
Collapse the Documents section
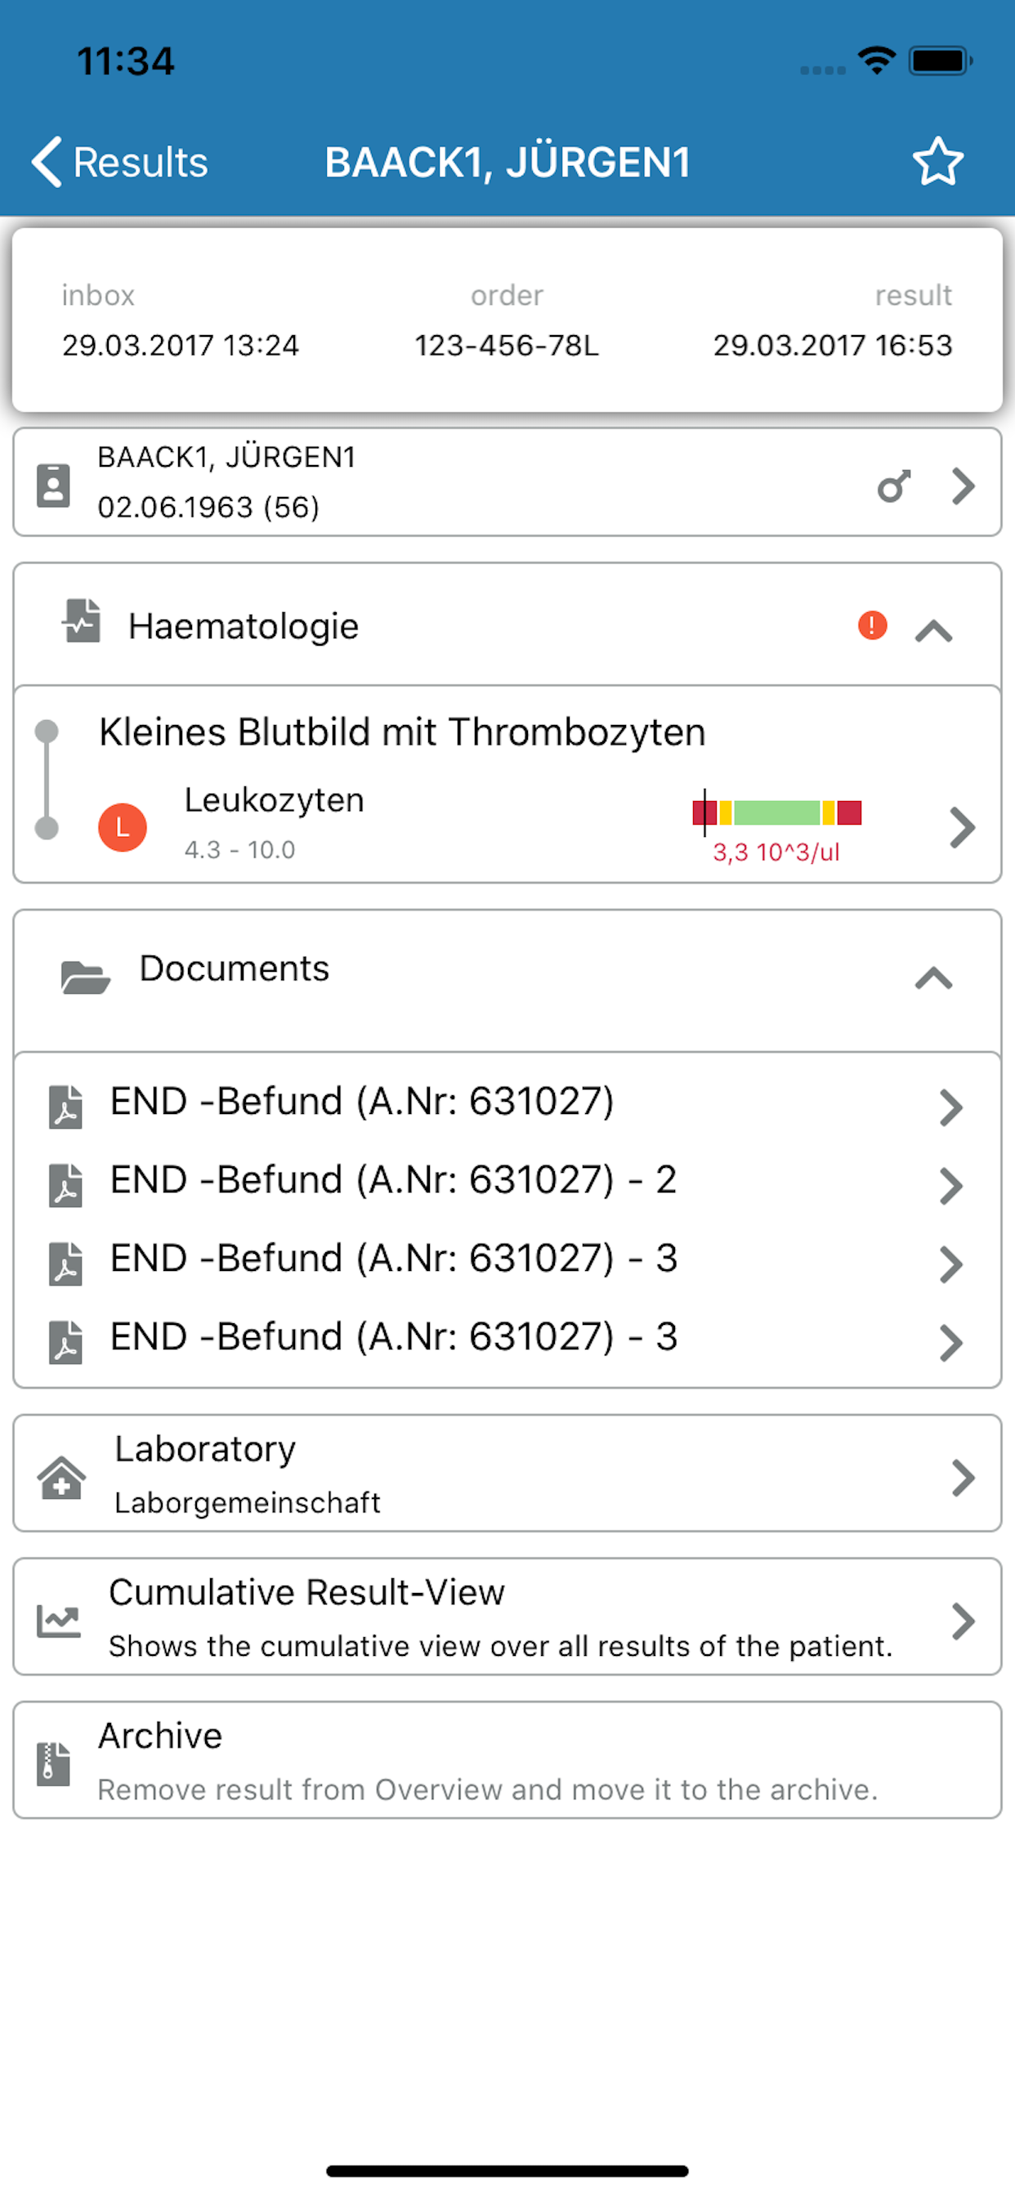click(x=933, y=978)
